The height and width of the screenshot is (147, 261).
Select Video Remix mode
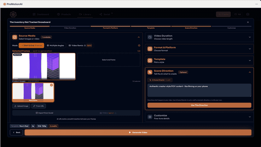80,45
